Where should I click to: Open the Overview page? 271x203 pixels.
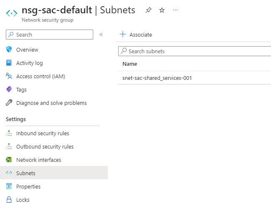click(x=27, y=50)
